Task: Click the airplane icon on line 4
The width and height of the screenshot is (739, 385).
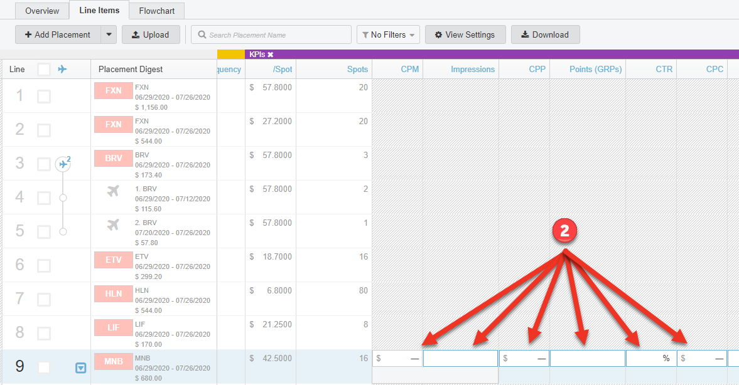Action: pos(113,191)
